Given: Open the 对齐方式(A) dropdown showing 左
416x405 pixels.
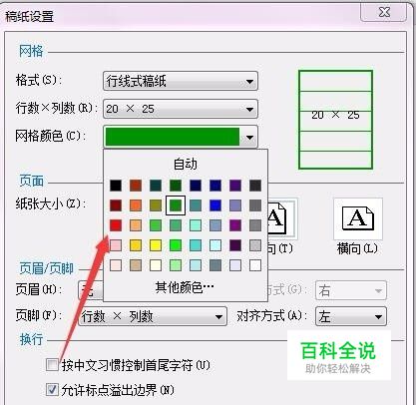Looking at the screenshot, I should (x=351, y=316).
